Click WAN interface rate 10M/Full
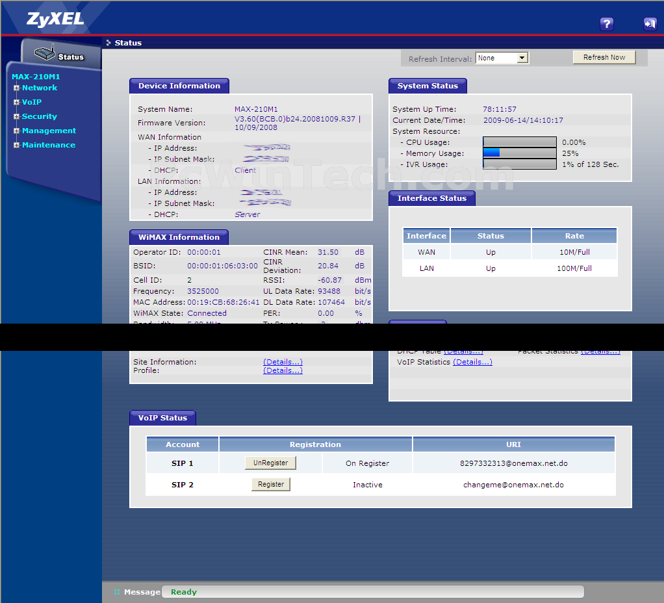This screenshot has width=664, height=603. tap(574, 252)
